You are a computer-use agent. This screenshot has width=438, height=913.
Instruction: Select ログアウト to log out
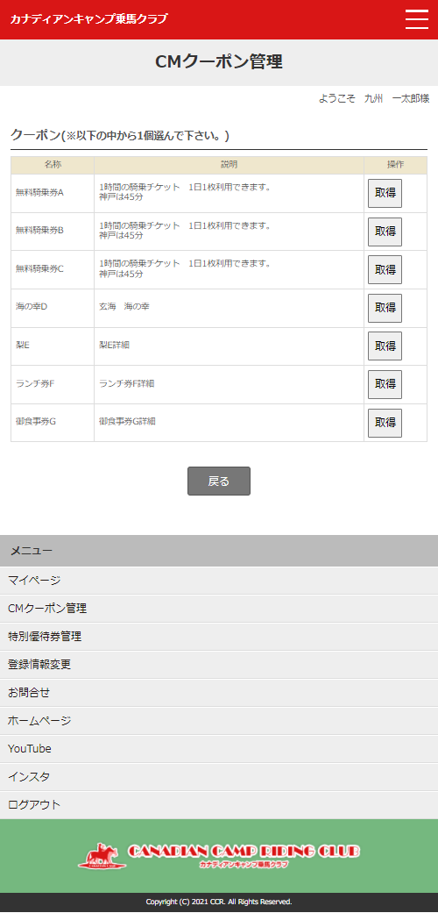click(x=219, y=805)
